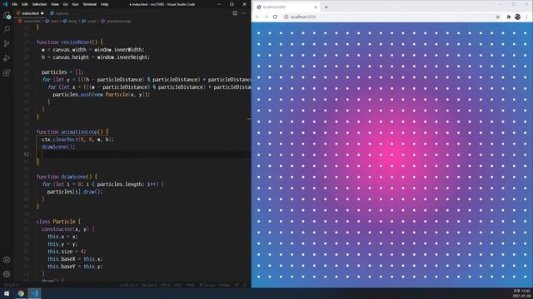
Task: Switch to the style.css editor tab
Action: [x=59, y=13]
